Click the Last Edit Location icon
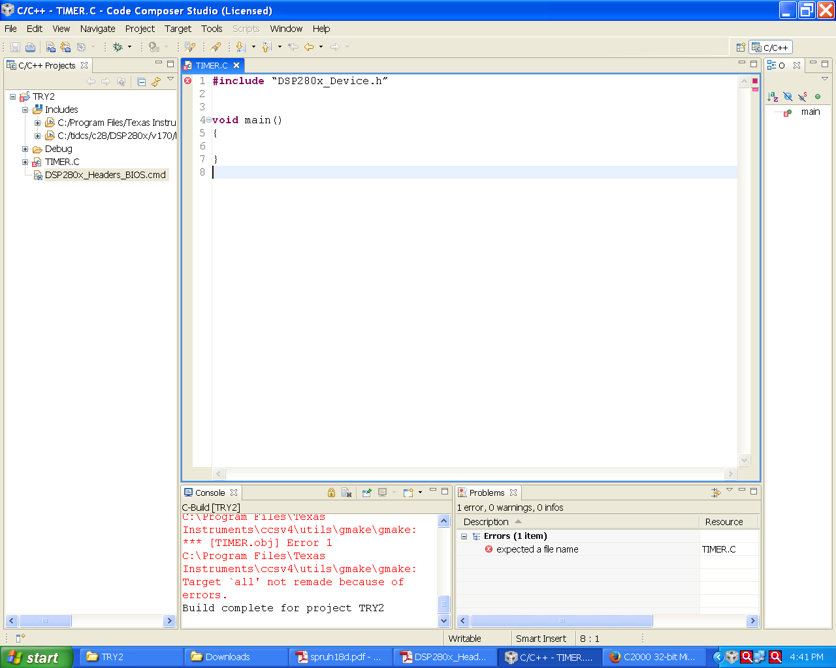 [293, 47]
